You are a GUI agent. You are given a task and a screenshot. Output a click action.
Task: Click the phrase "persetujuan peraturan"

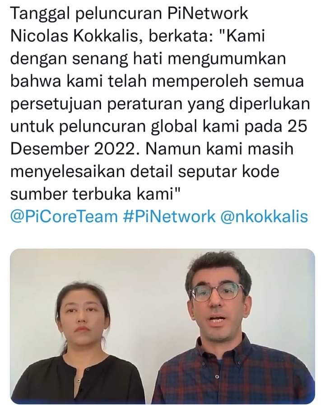[96, 104]
